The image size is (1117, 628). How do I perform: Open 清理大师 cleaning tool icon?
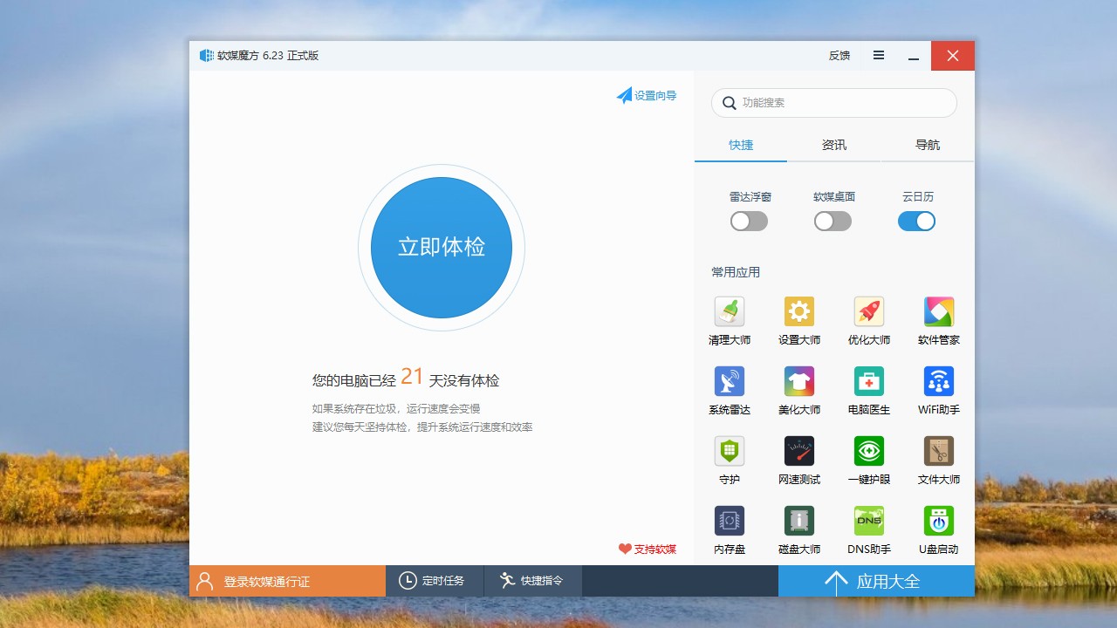tap(730, 311)
